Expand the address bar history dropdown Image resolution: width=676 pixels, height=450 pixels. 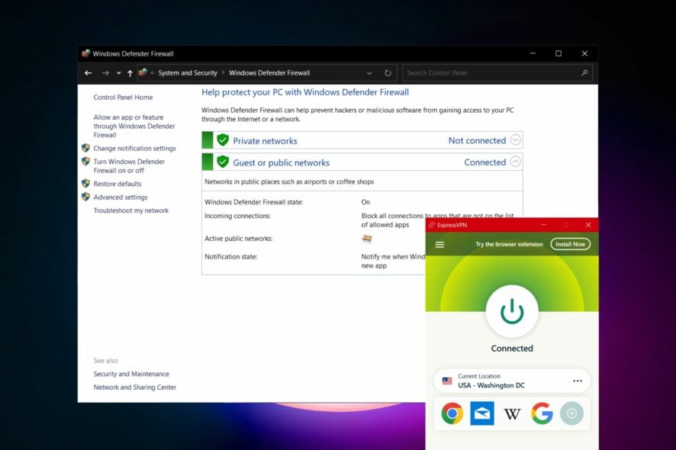(x=369, y=73)
